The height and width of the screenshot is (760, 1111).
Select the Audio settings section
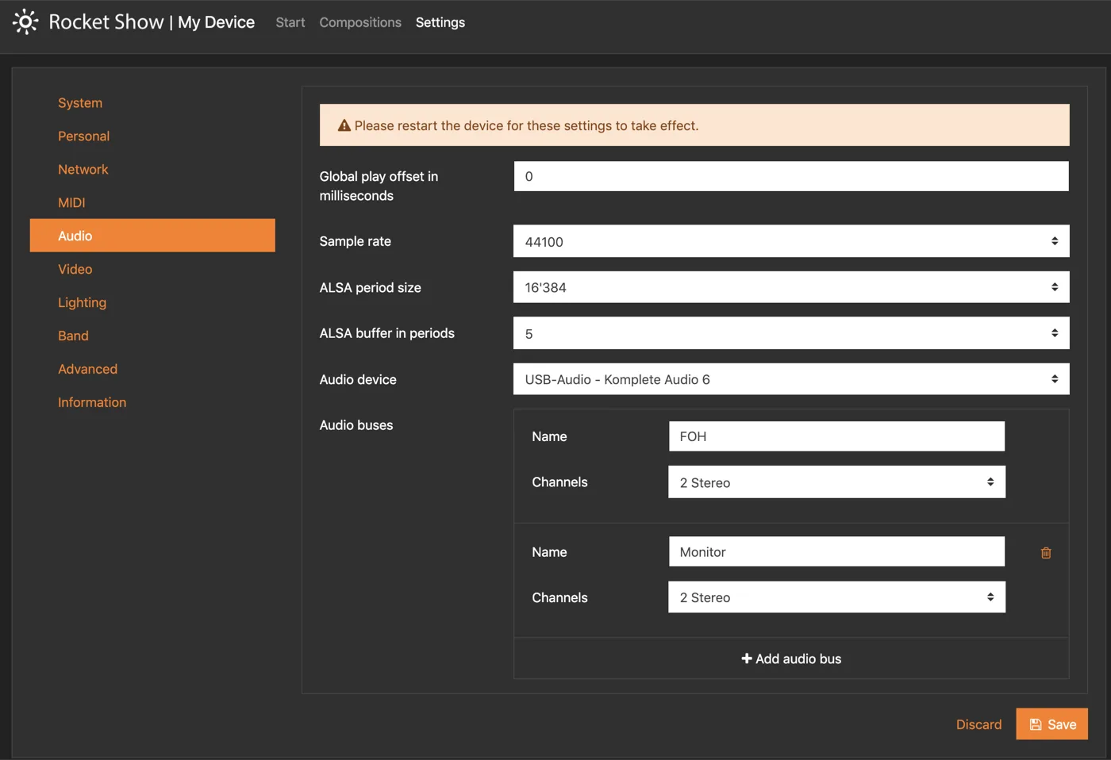152,236
